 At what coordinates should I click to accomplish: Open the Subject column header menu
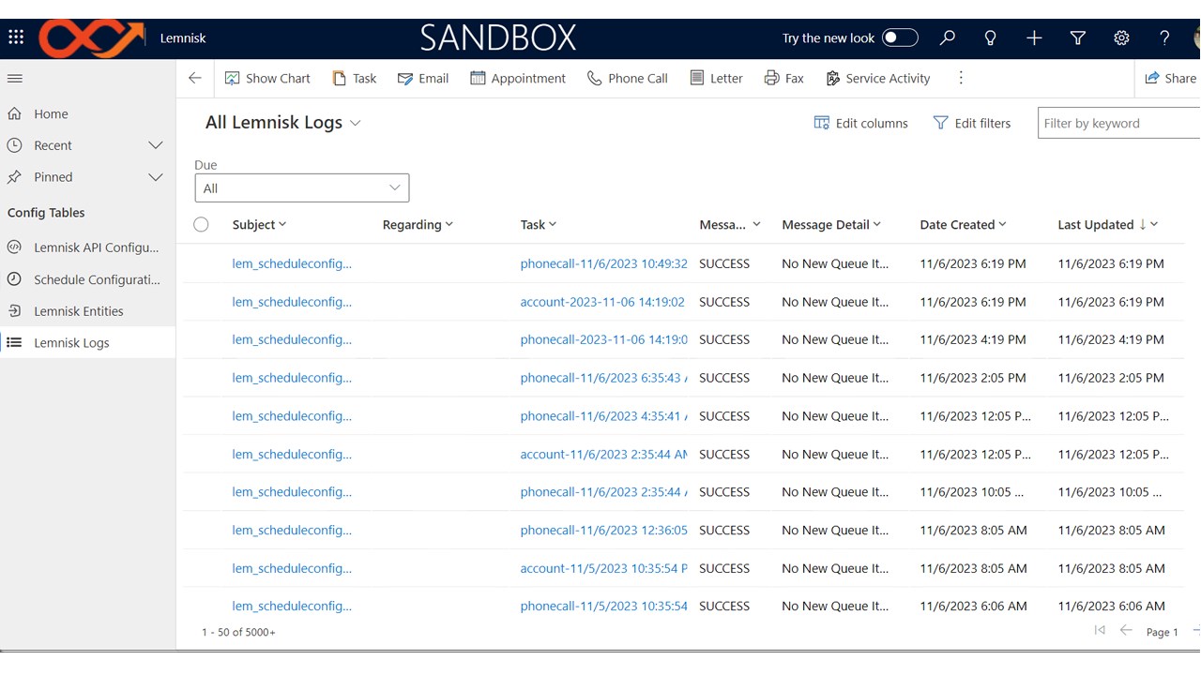click(259, 224)
